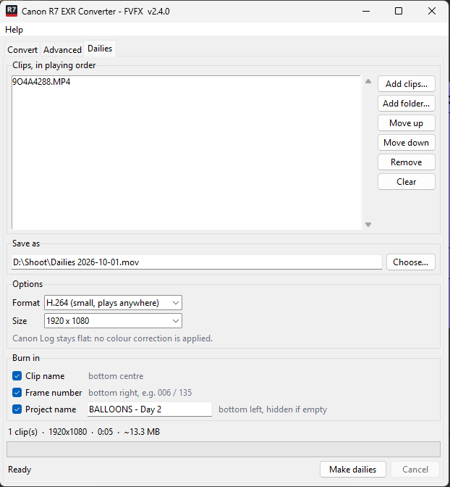Open the Format dropdown
The width and height of the screenshot is (450, 487).
pyautogui.click(x=113, y=303)
